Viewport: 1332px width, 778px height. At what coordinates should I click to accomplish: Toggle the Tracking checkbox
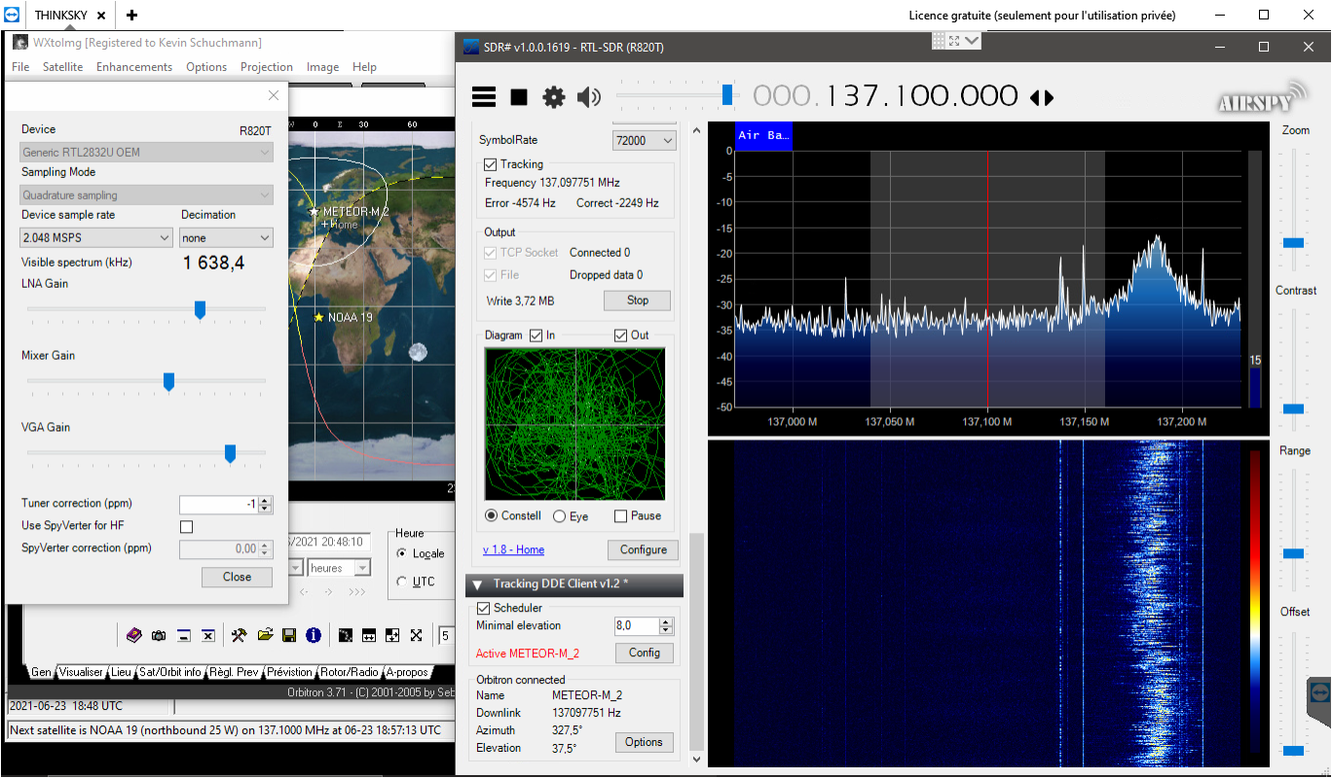pyautogui.click(x=491, y=164)
